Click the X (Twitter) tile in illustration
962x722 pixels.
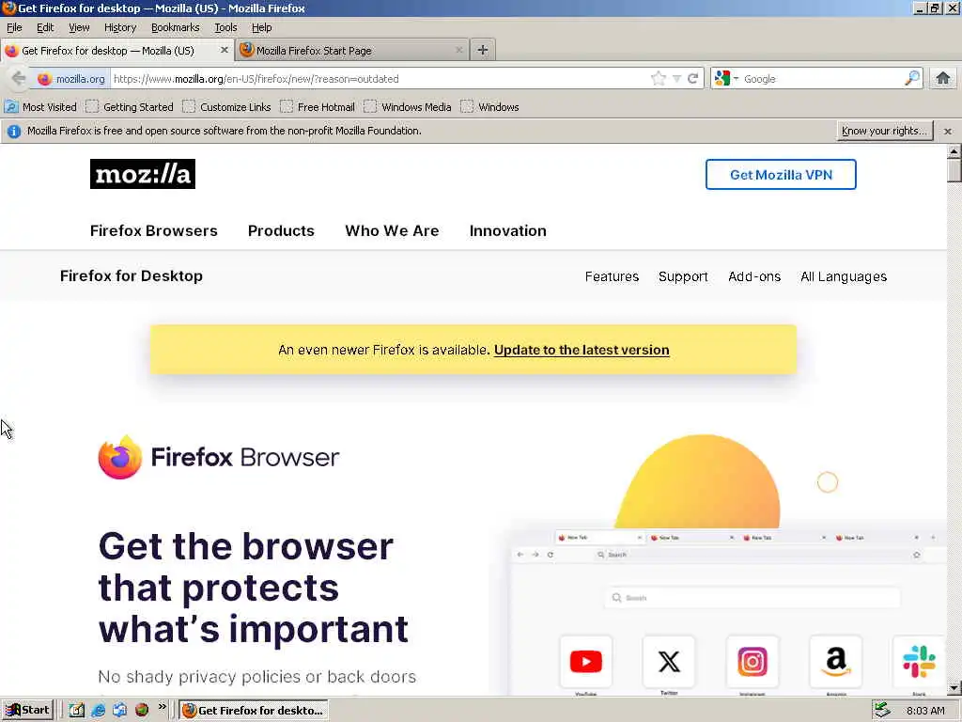pyautogui.click(x=669, y=662)
